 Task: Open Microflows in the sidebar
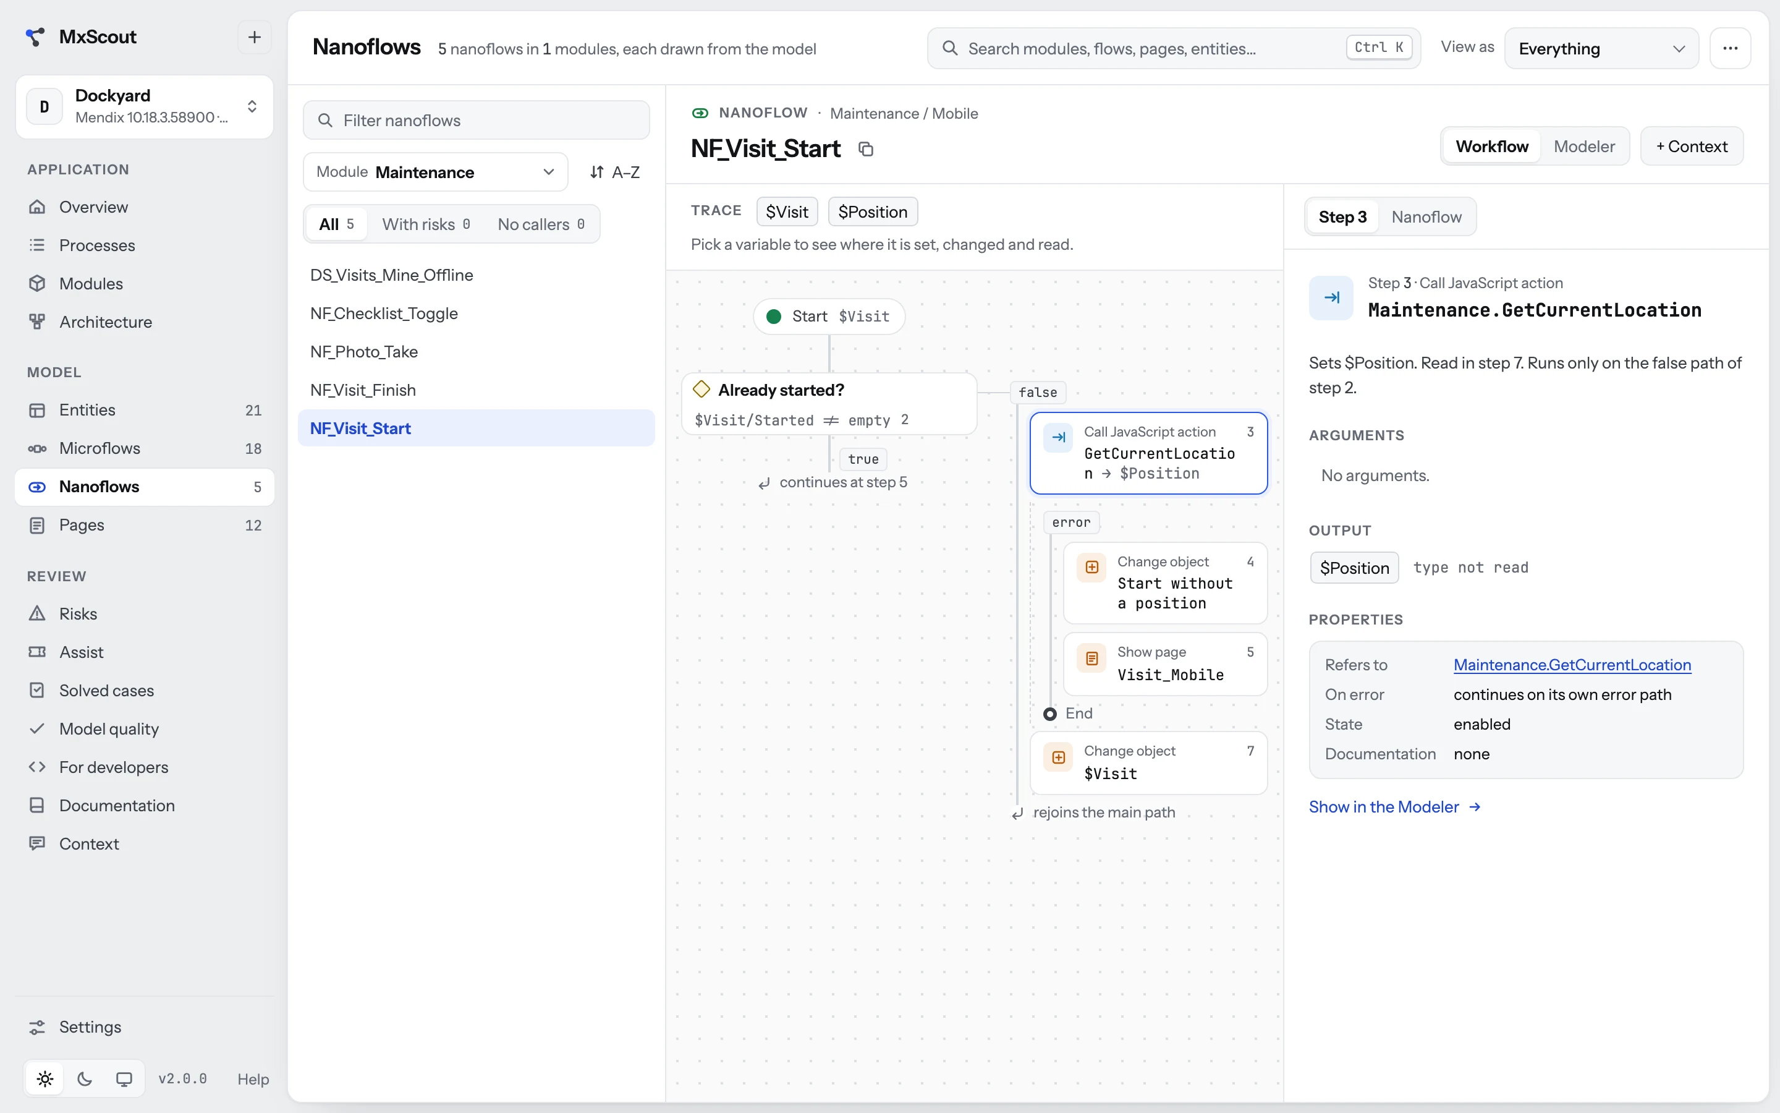[144, 448]
